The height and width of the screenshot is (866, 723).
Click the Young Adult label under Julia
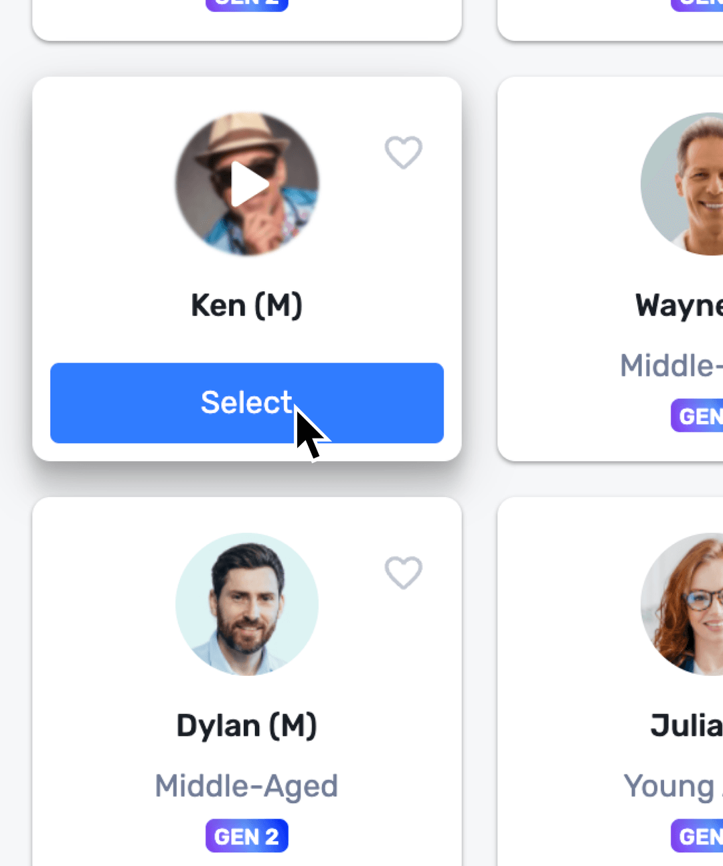pyautogui.click(x=671, y=786)
